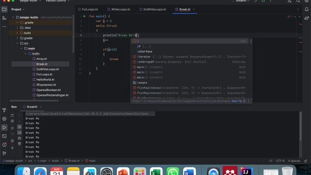Open Safari from the Dock
This screenshot has width=311, height=175.
(x=40, y=171)
